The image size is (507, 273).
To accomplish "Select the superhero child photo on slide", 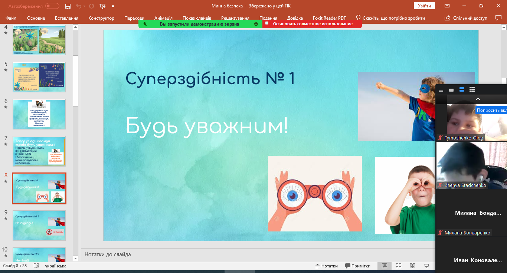I will pyautogui.click(x=397, y=107).
